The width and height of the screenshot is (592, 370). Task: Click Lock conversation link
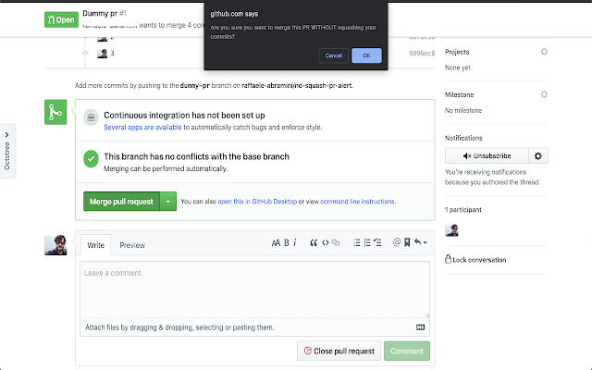[x=475, y=260]
